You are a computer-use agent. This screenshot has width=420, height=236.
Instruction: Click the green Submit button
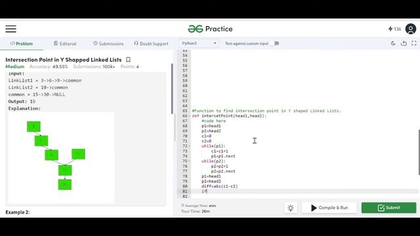[x=388, y=208]
